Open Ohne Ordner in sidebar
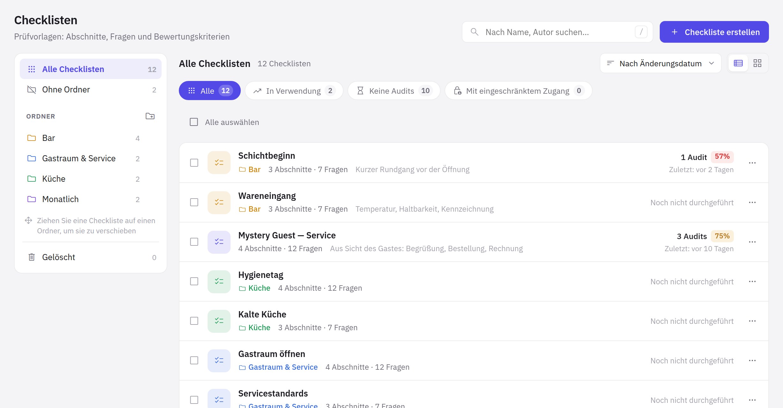Screen dimensions: 783x408 91,90
